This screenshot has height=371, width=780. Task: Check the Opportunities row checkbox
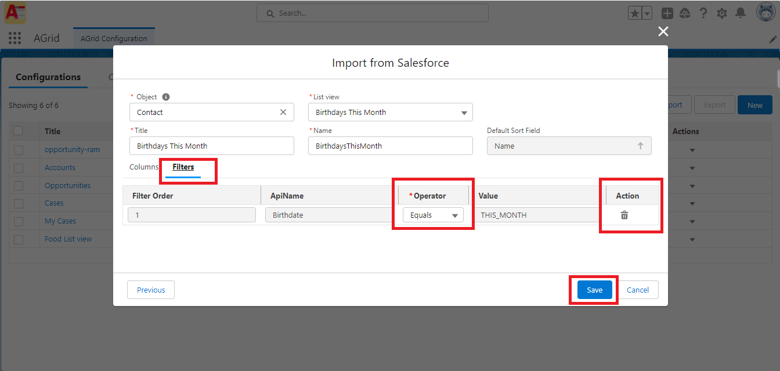[19, 186]
